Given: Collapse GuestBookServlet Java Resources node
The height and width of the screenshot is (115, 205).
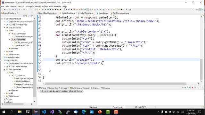Looking at the screenshot, I should [x=5, y=28].
